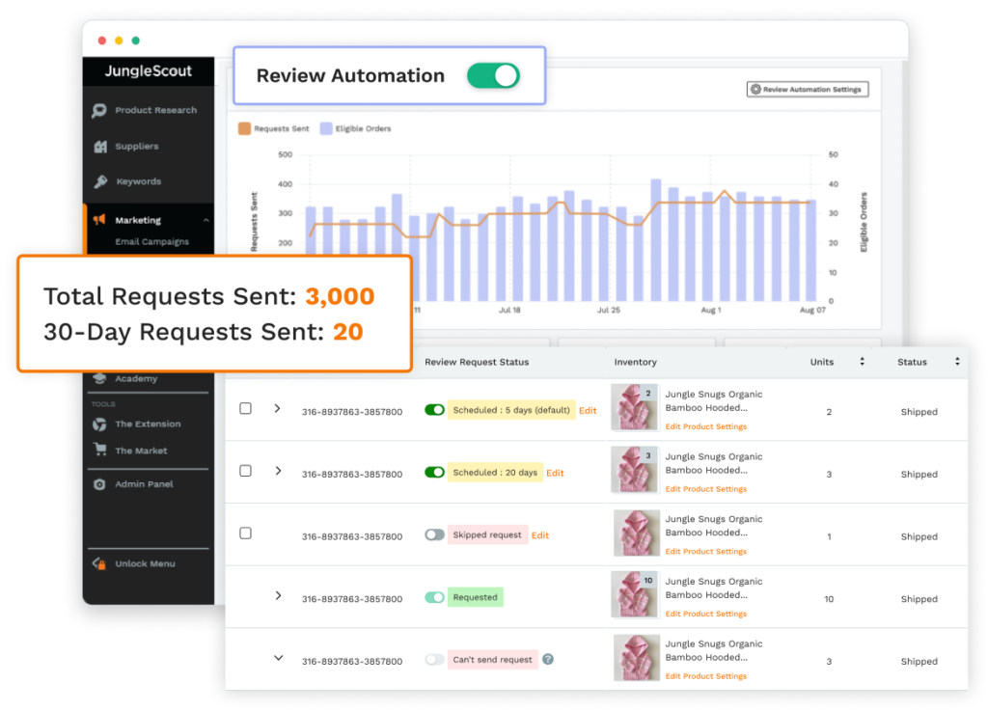Turn off the Review Automation switch
The width and height of the screenshot is (988, 711).
(493, 75)
